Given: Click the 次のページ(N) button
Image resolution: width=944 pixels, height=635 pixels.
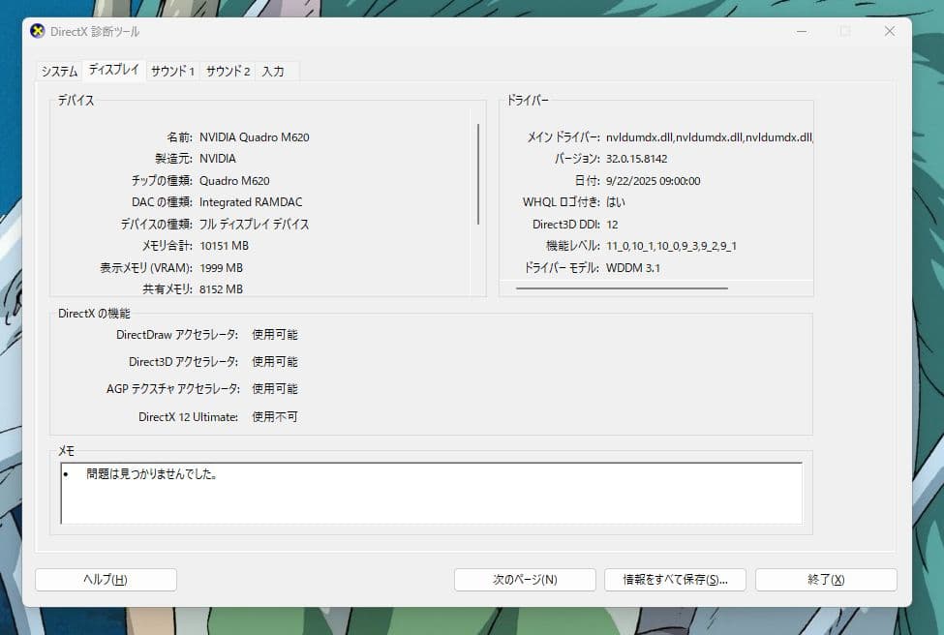Looking at the screenshot, I should 524,579.
